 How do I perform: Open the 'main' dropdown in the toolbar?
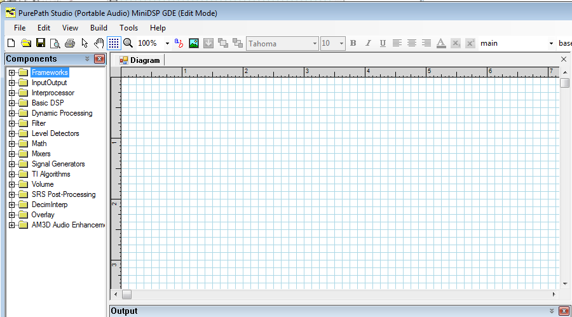coord(551,44)
